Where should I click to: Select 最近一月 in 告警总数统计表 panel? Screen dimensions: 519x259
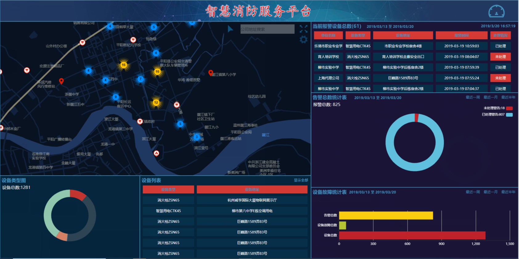tap(490, 97)
